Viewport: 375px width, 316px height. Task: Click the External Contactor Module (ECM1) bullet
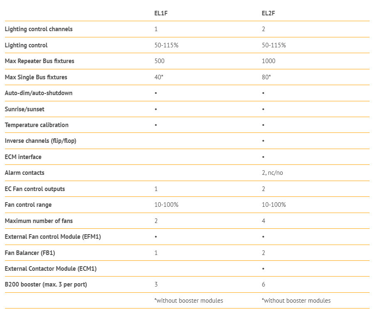click(263, 269)
